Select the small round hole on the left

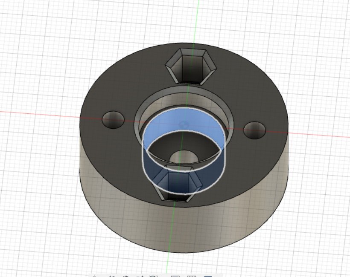pos(113,120)
